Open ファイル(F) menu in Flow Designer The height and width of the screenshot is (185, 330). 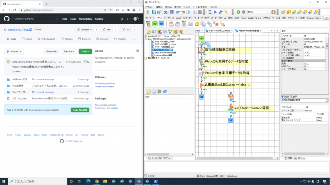(149, 7)
